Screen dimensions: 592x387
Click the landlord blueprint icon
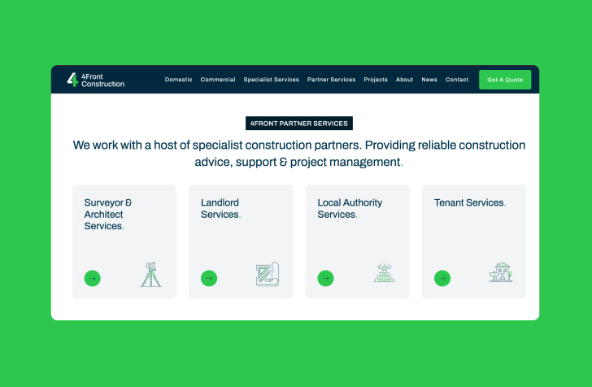[x=268, y=274]
